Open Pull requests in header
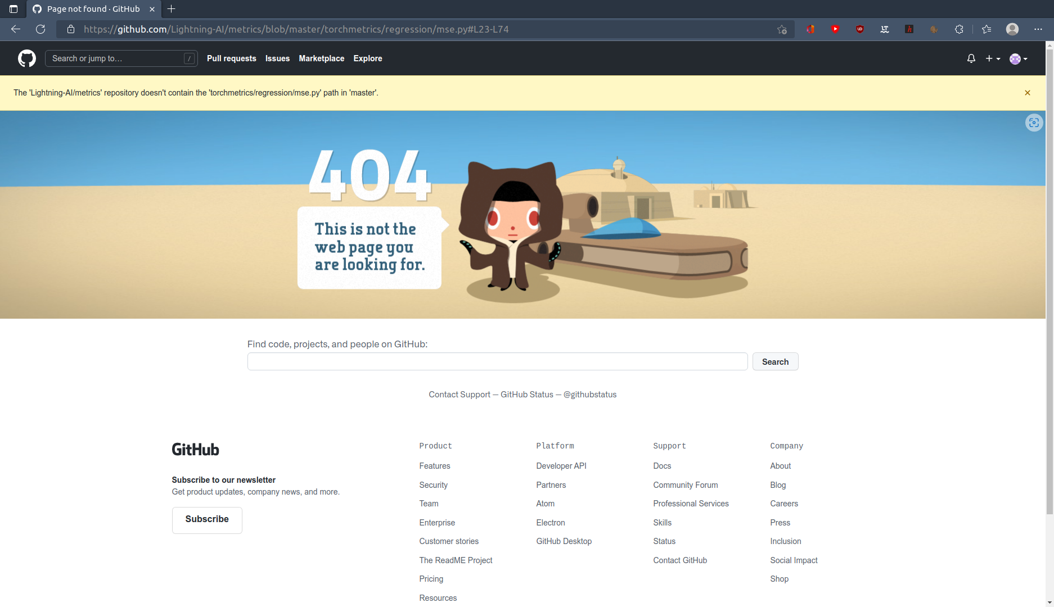1054x607 pixels. pyautogui.click(x=232, y=58)
